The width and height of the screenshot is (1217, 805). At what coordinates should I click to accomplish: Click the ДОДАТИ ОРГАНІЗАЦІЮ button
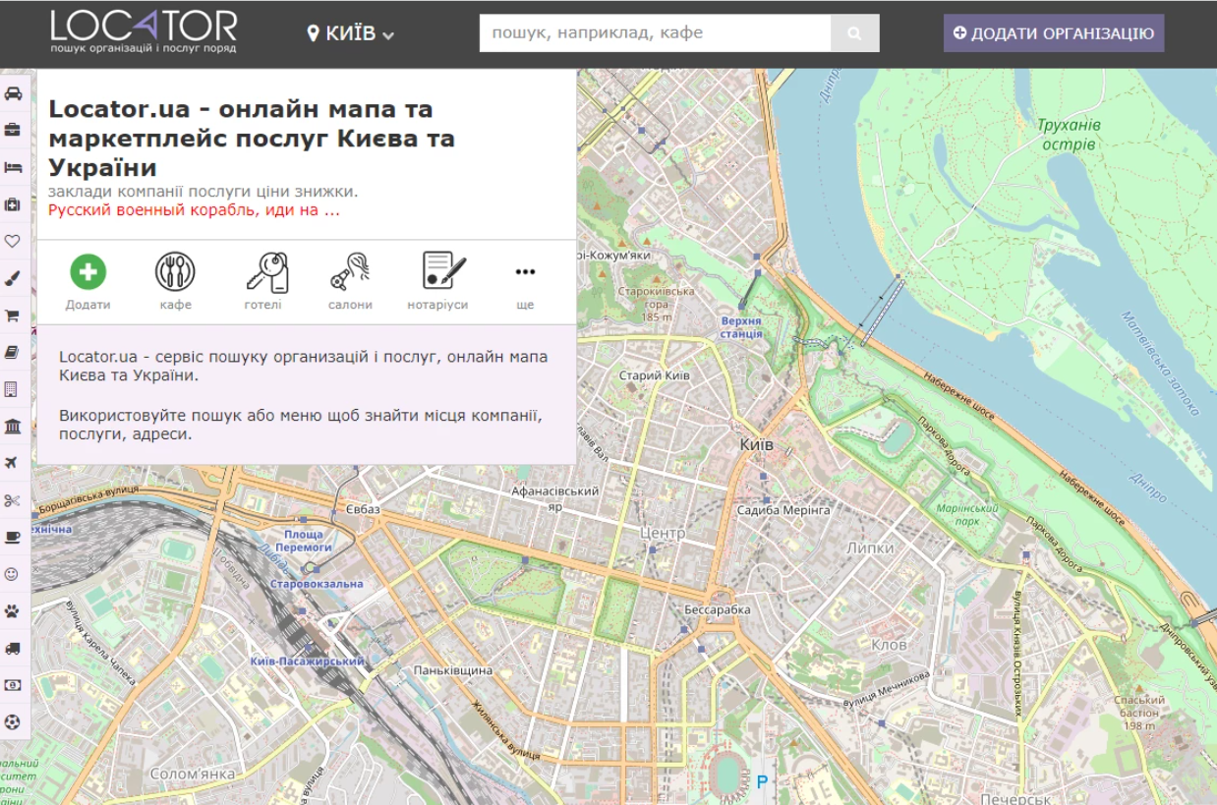pyautogui.click(x=1054, y=33)
